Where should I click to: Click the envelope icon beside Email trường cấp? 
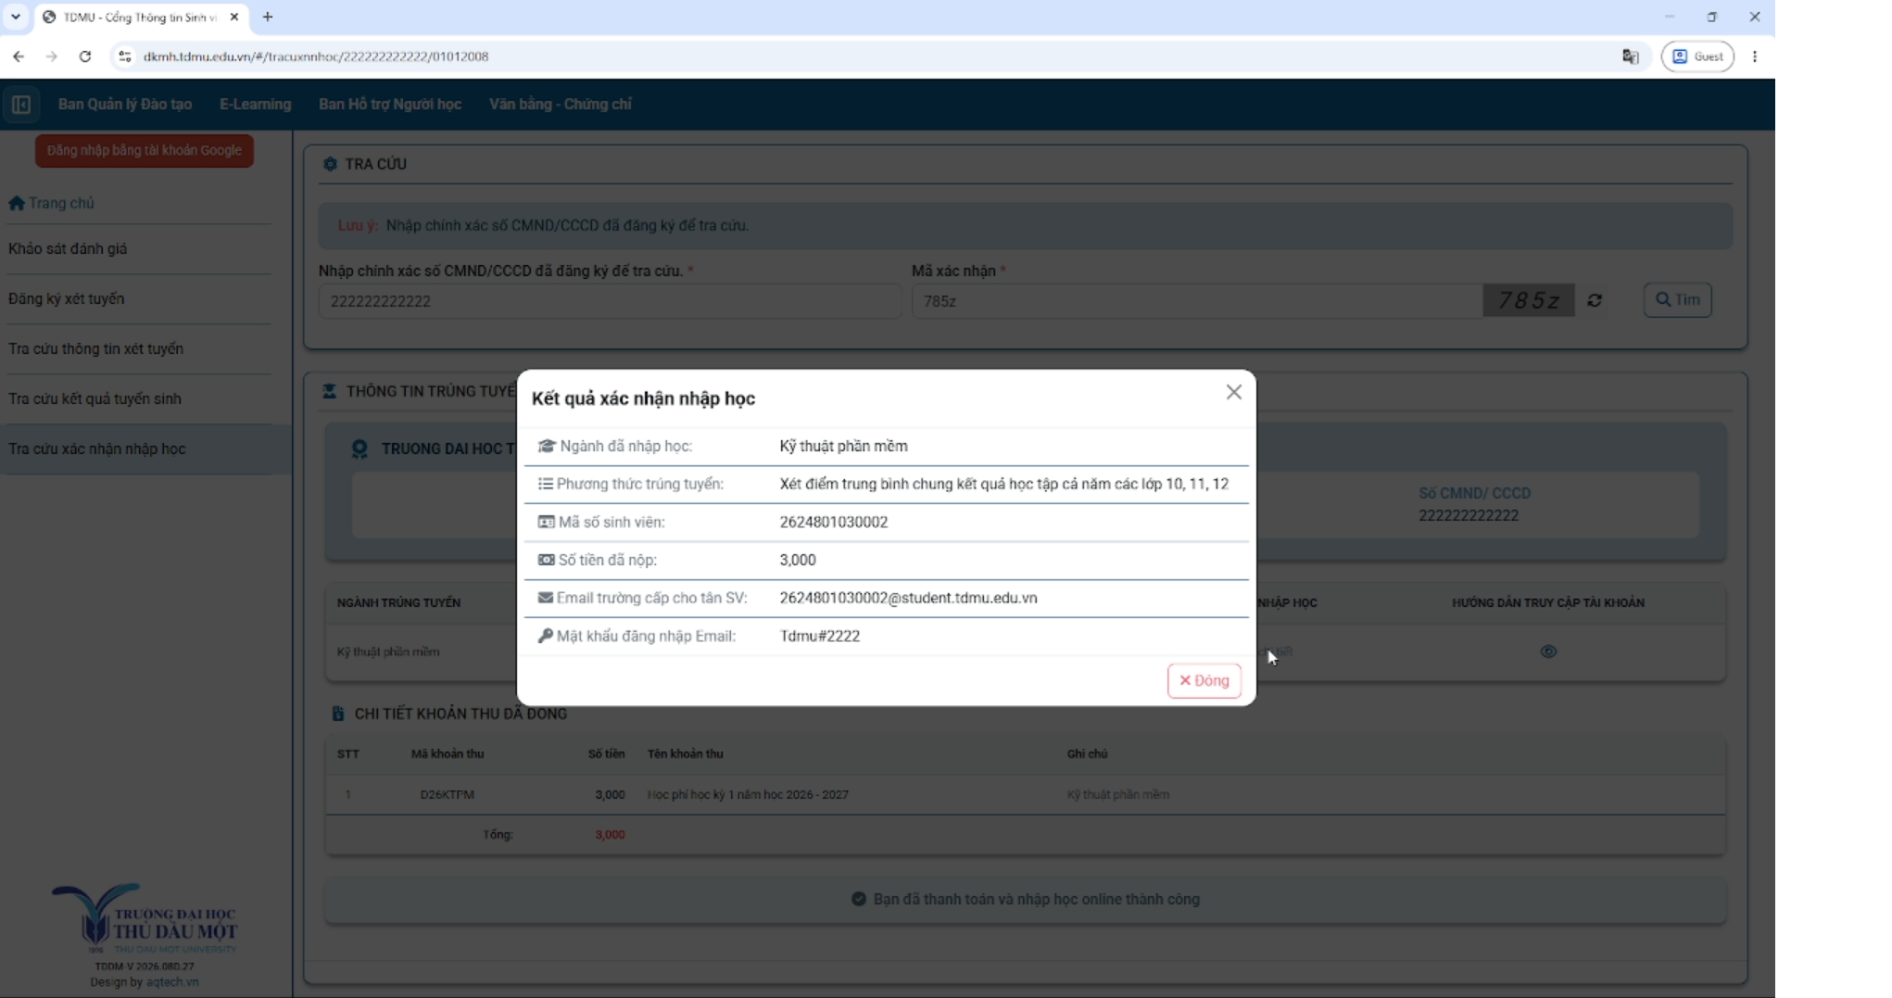click(546, 598)
